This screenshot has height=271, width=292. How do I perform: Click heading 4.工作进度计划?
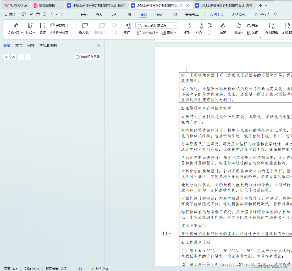(x=195, y=242)
